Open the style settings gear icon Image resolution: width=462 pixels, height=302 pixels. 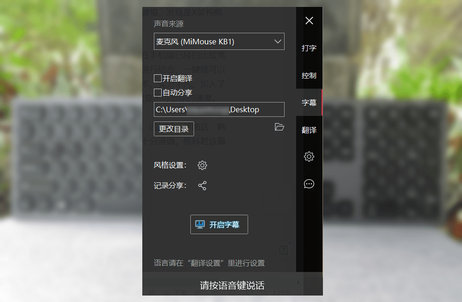[x=202, y=165]
